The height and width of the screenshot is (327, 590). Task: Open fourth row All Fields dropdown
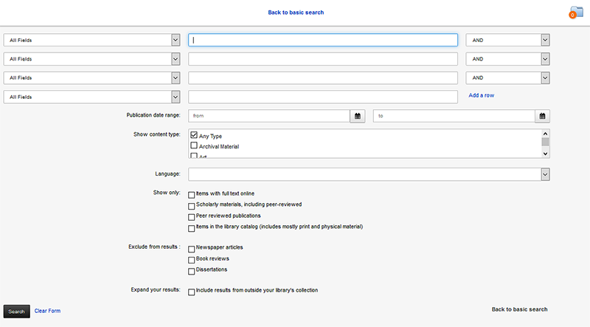[x=91, y=97]
